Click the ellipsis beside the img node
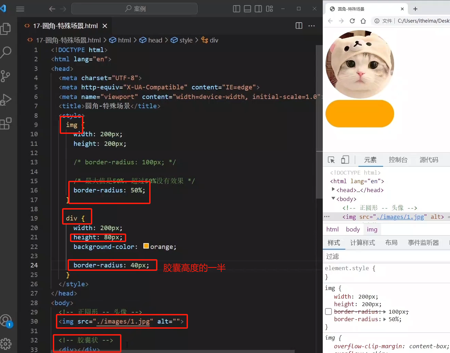The image size is (450, 353). click(x=327, y=216)
